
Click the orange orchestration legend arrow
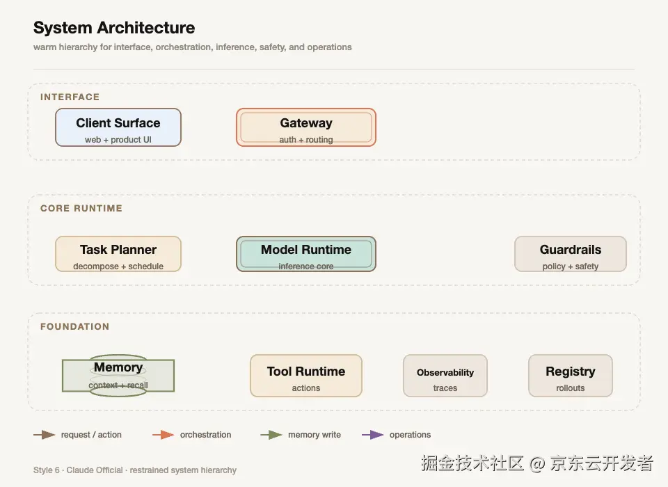tap(163, 435)
